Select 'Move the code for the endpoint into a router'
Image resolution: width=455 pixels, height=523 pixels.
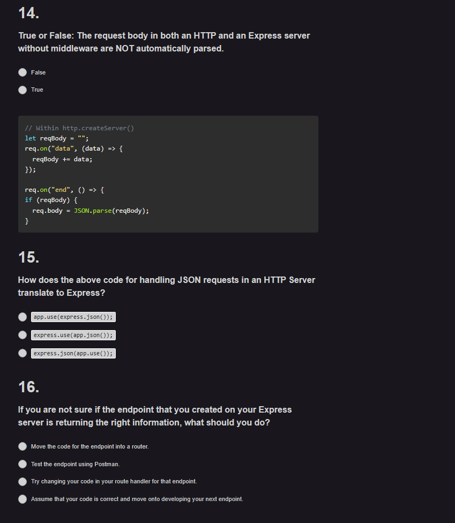coord(23,446)
